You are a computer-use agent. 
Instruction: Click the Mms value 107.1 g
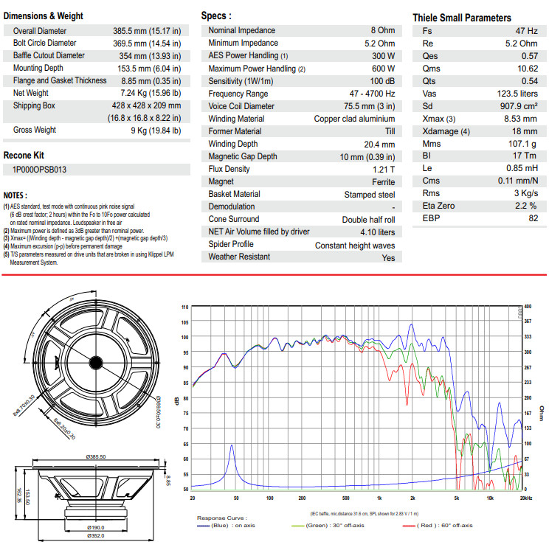pyautogui.click(x=522, y=144)
